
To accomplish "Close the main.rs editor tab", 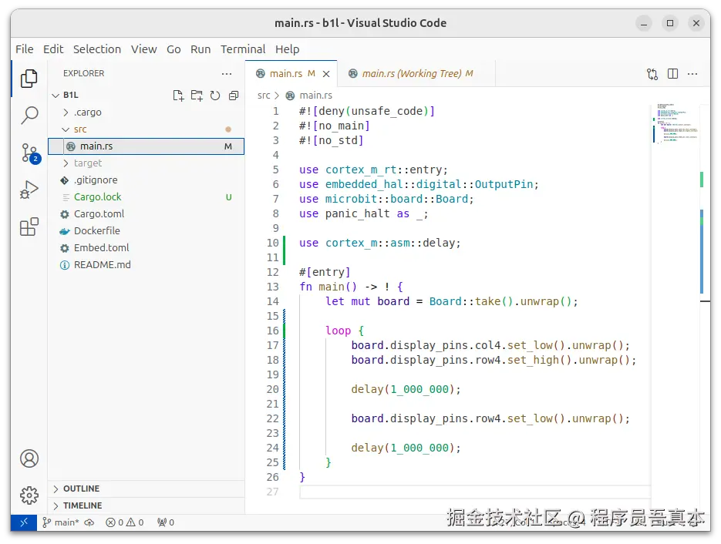I will pyautogui.click(x=326, y=73).
